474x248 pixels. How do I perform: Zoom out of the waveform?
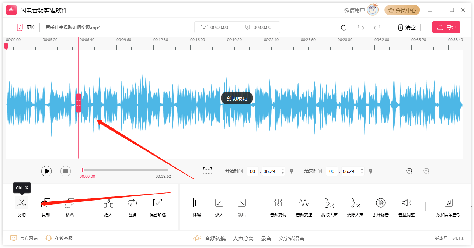pos(426,171)
